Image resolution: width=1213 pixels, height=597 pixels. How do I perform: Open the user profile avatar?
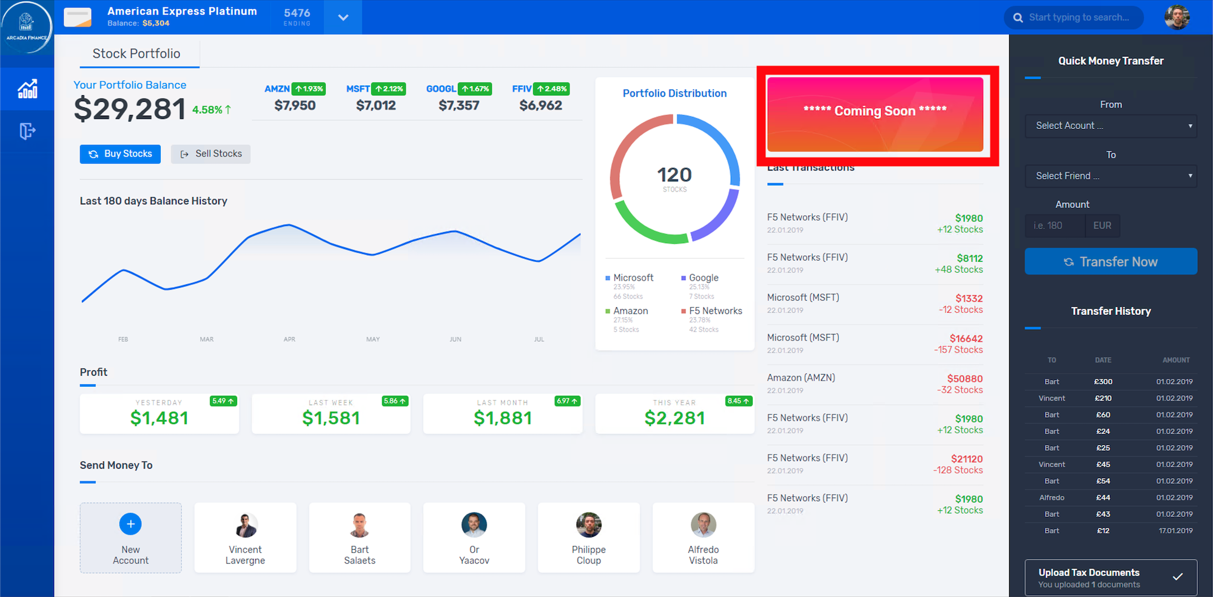pyautogui.click(x=1177, y=17)
